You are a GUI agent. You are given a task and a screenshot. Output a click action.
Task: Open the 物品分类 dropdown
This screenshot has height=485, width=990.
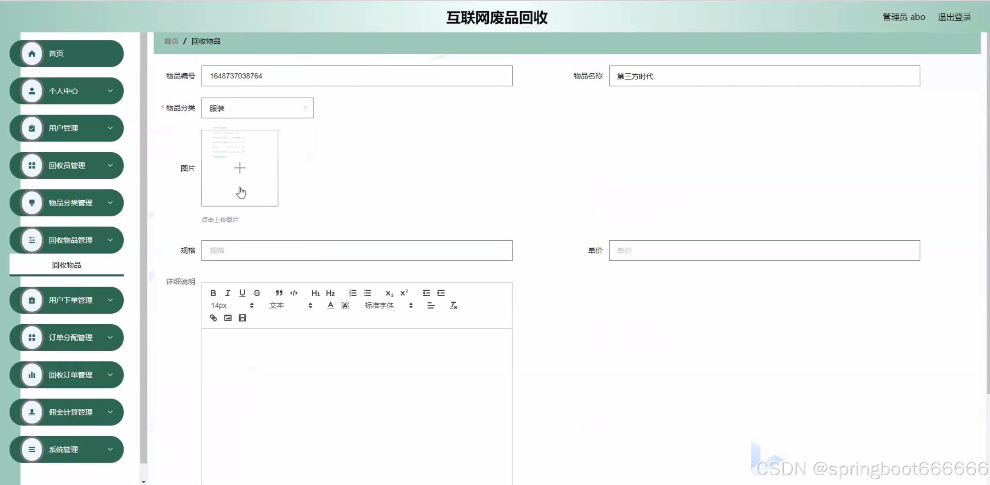(257, 108)
